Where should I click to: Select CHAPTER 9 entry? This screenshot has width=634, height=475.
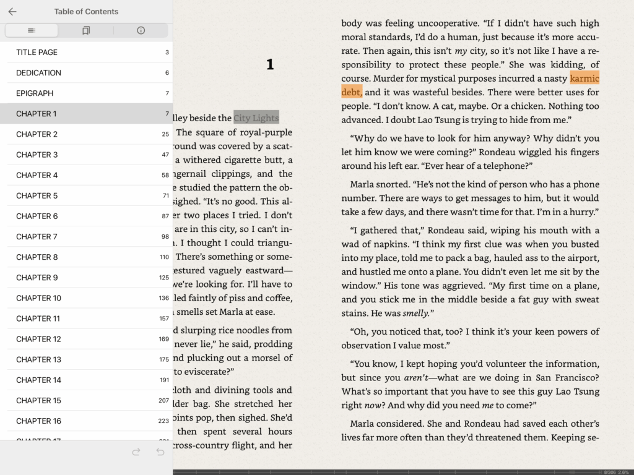pos(87,278)
